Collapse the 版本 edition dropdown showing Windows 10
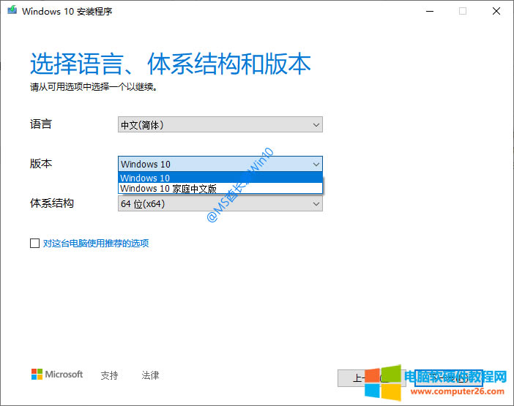 (x=220, y=164)
